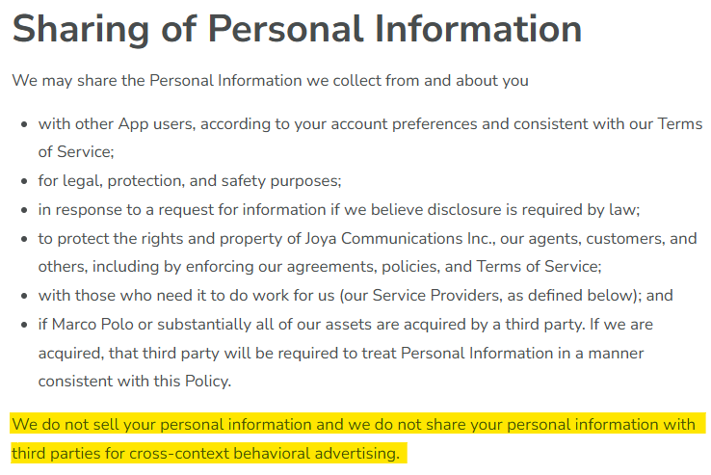This screenshot has width=711, height=475.
Task: Click the yellow highlighted "We do not sell" line
Action: (x=356, y=424)
